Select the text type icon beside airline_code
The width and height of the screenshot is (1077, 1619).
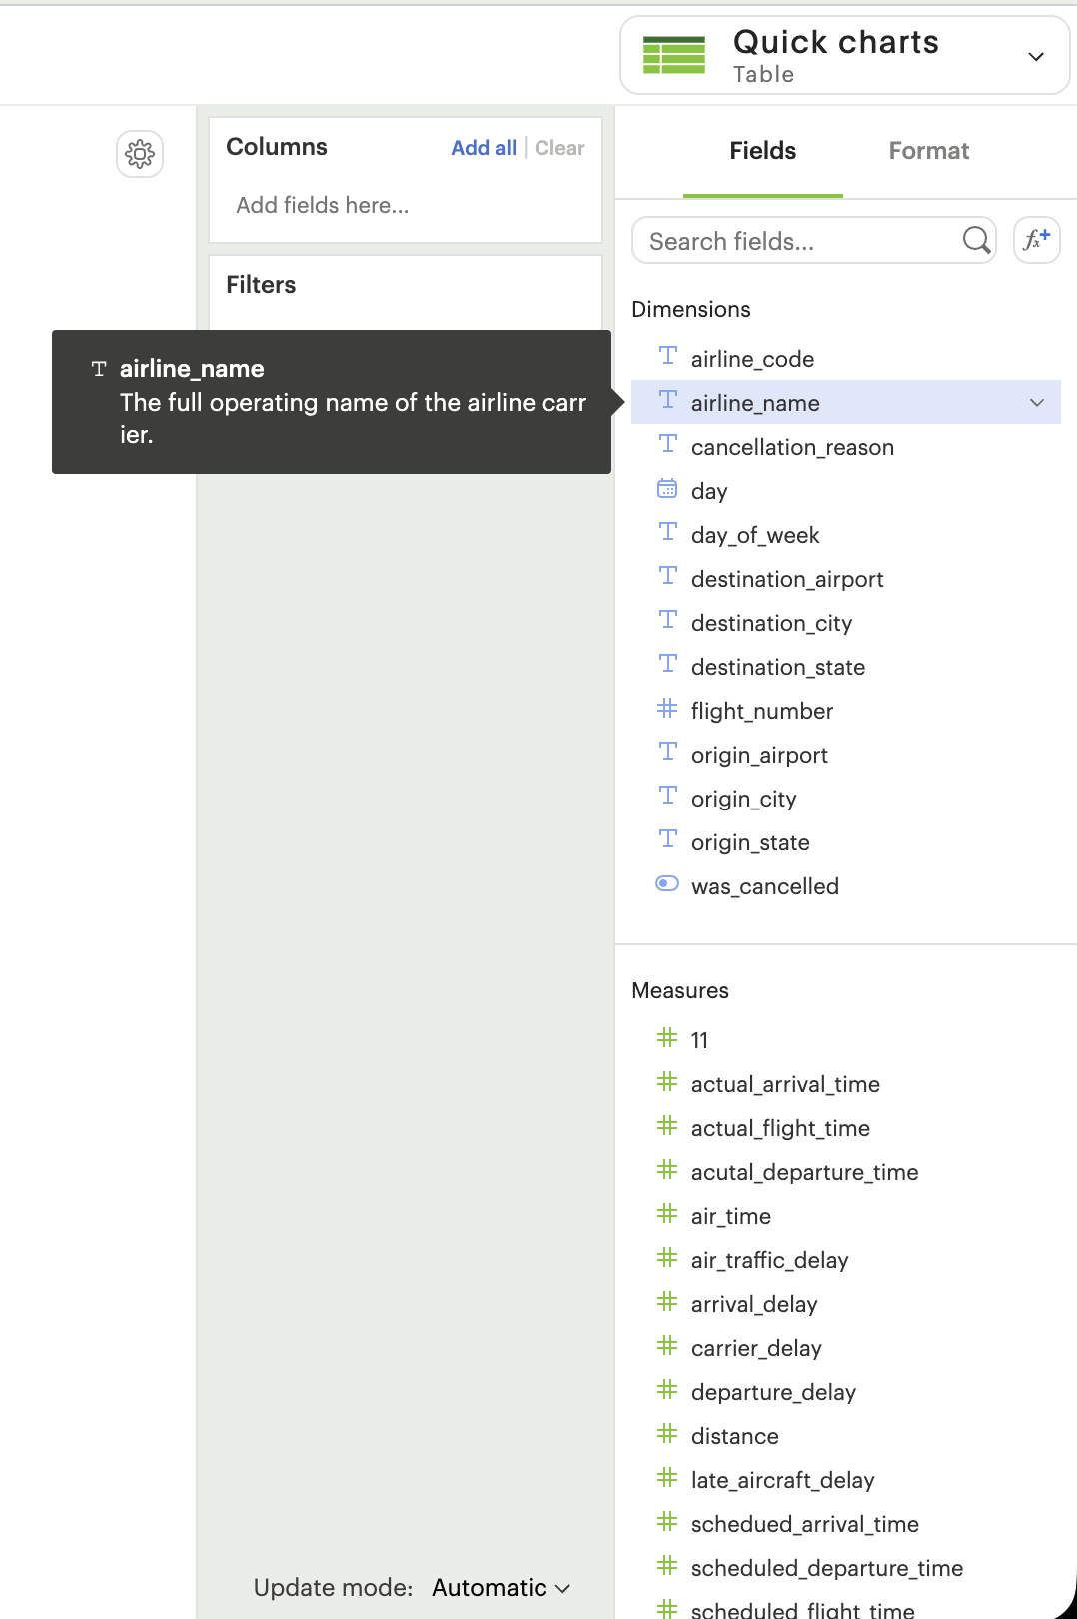pos(667,358)
